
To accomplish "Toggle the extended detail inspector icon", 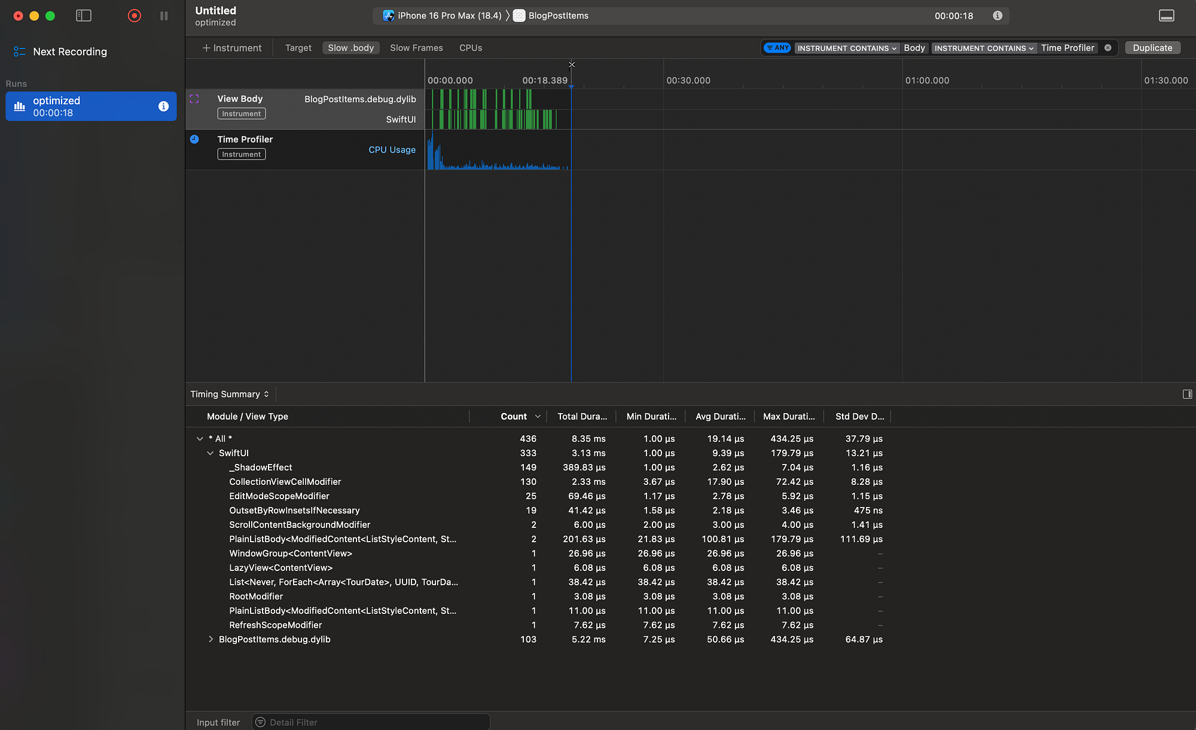I will 1187,394.
